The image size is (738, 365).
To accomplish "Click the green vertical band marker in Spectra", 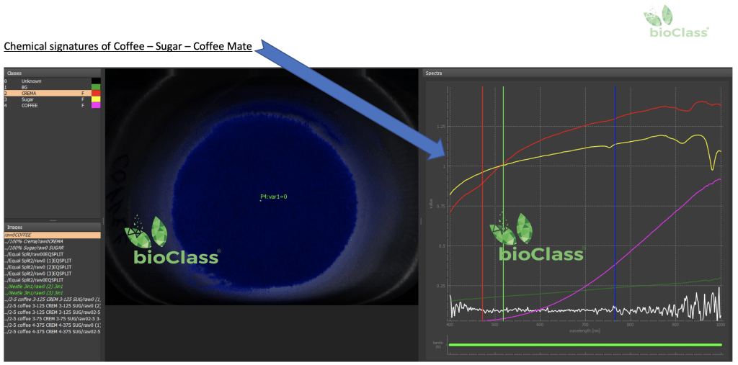I will 503,202.
